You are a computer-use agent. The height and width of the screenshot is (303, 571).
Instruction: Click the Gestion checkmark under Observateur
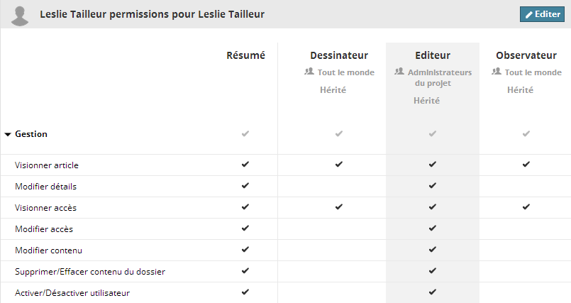pyautogui.click(x=526, y=133)
